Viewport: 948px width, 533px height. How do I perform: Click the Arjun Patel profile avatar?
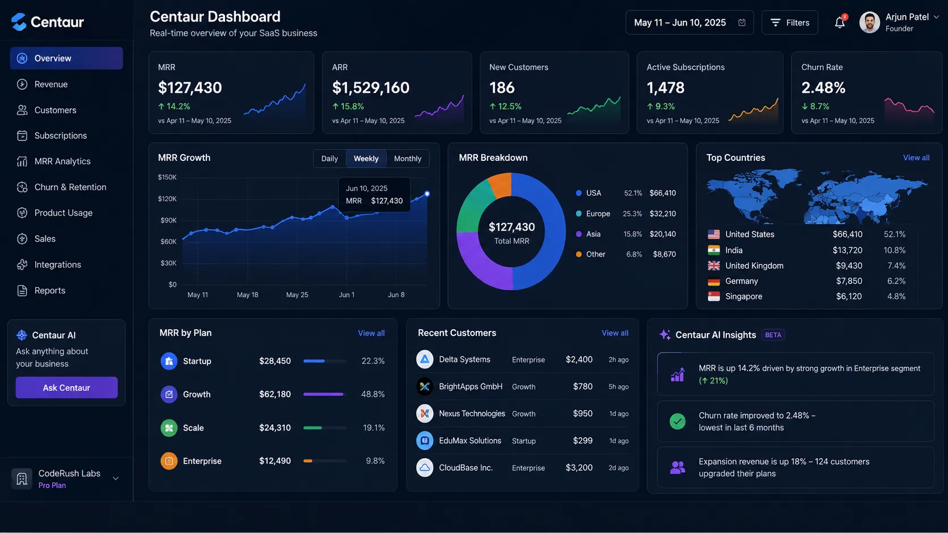[870, 23]
